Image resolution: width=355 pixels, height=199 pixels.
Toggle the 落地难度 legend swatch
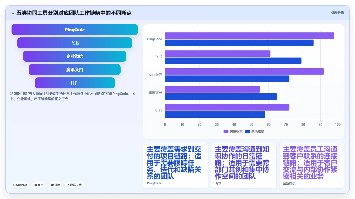247,132
